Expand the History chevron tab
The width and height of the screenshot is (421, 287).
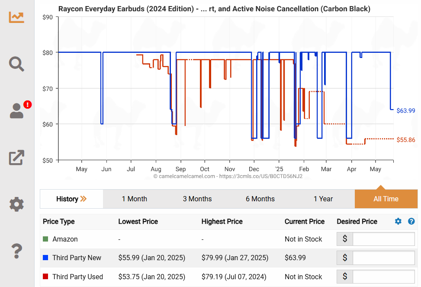71,199
